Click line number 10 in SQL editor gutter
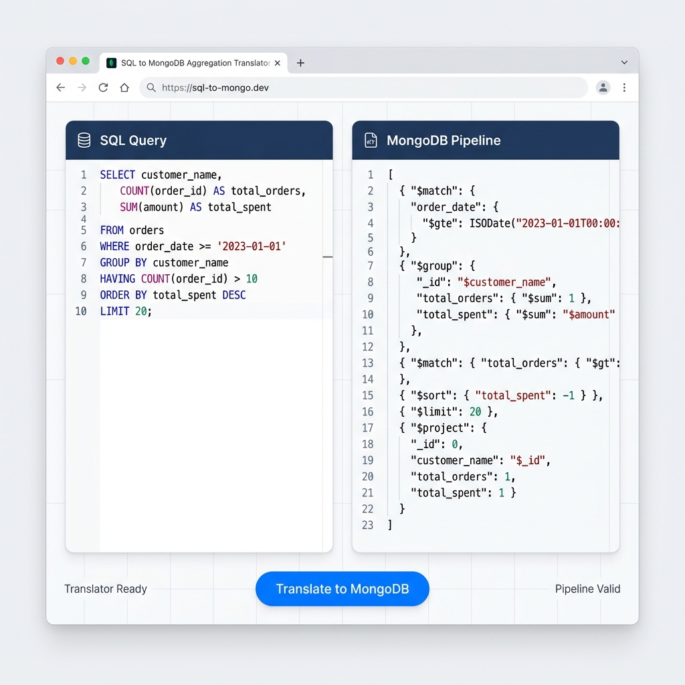 click(x=81, y=311)
